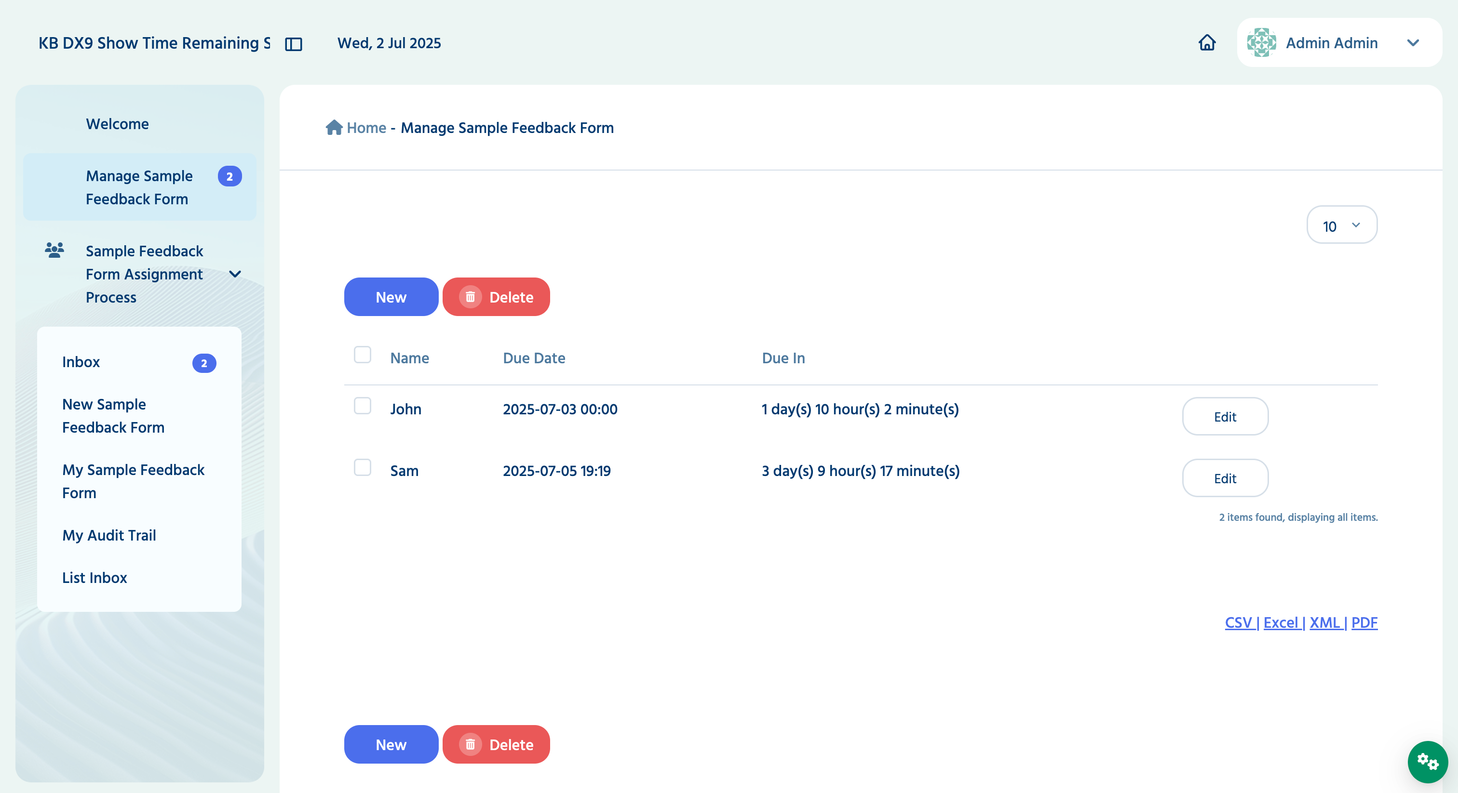Viewport: 1458px width, 793px height.
Task: Select Manage Sample Feedback Form in the sidebar
Action: coord(140,187)
